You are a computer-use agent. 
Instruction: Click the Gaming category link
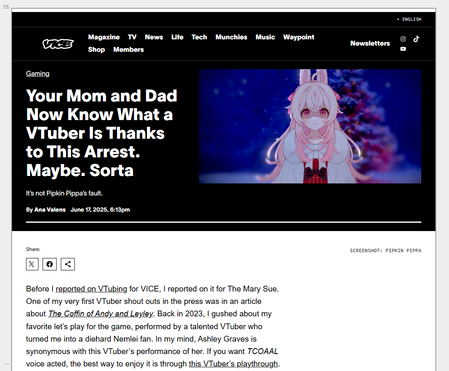[38, 74]
